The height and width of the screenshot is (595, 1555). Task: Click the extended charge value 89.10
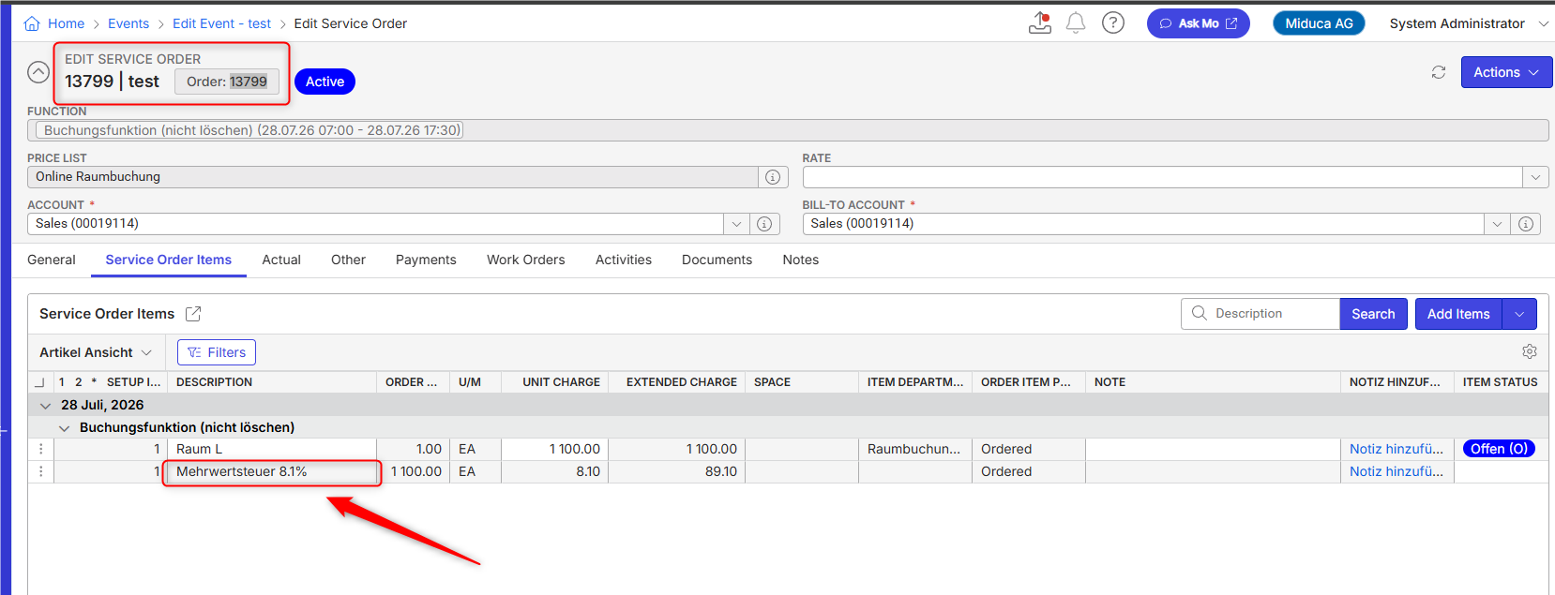721,471
